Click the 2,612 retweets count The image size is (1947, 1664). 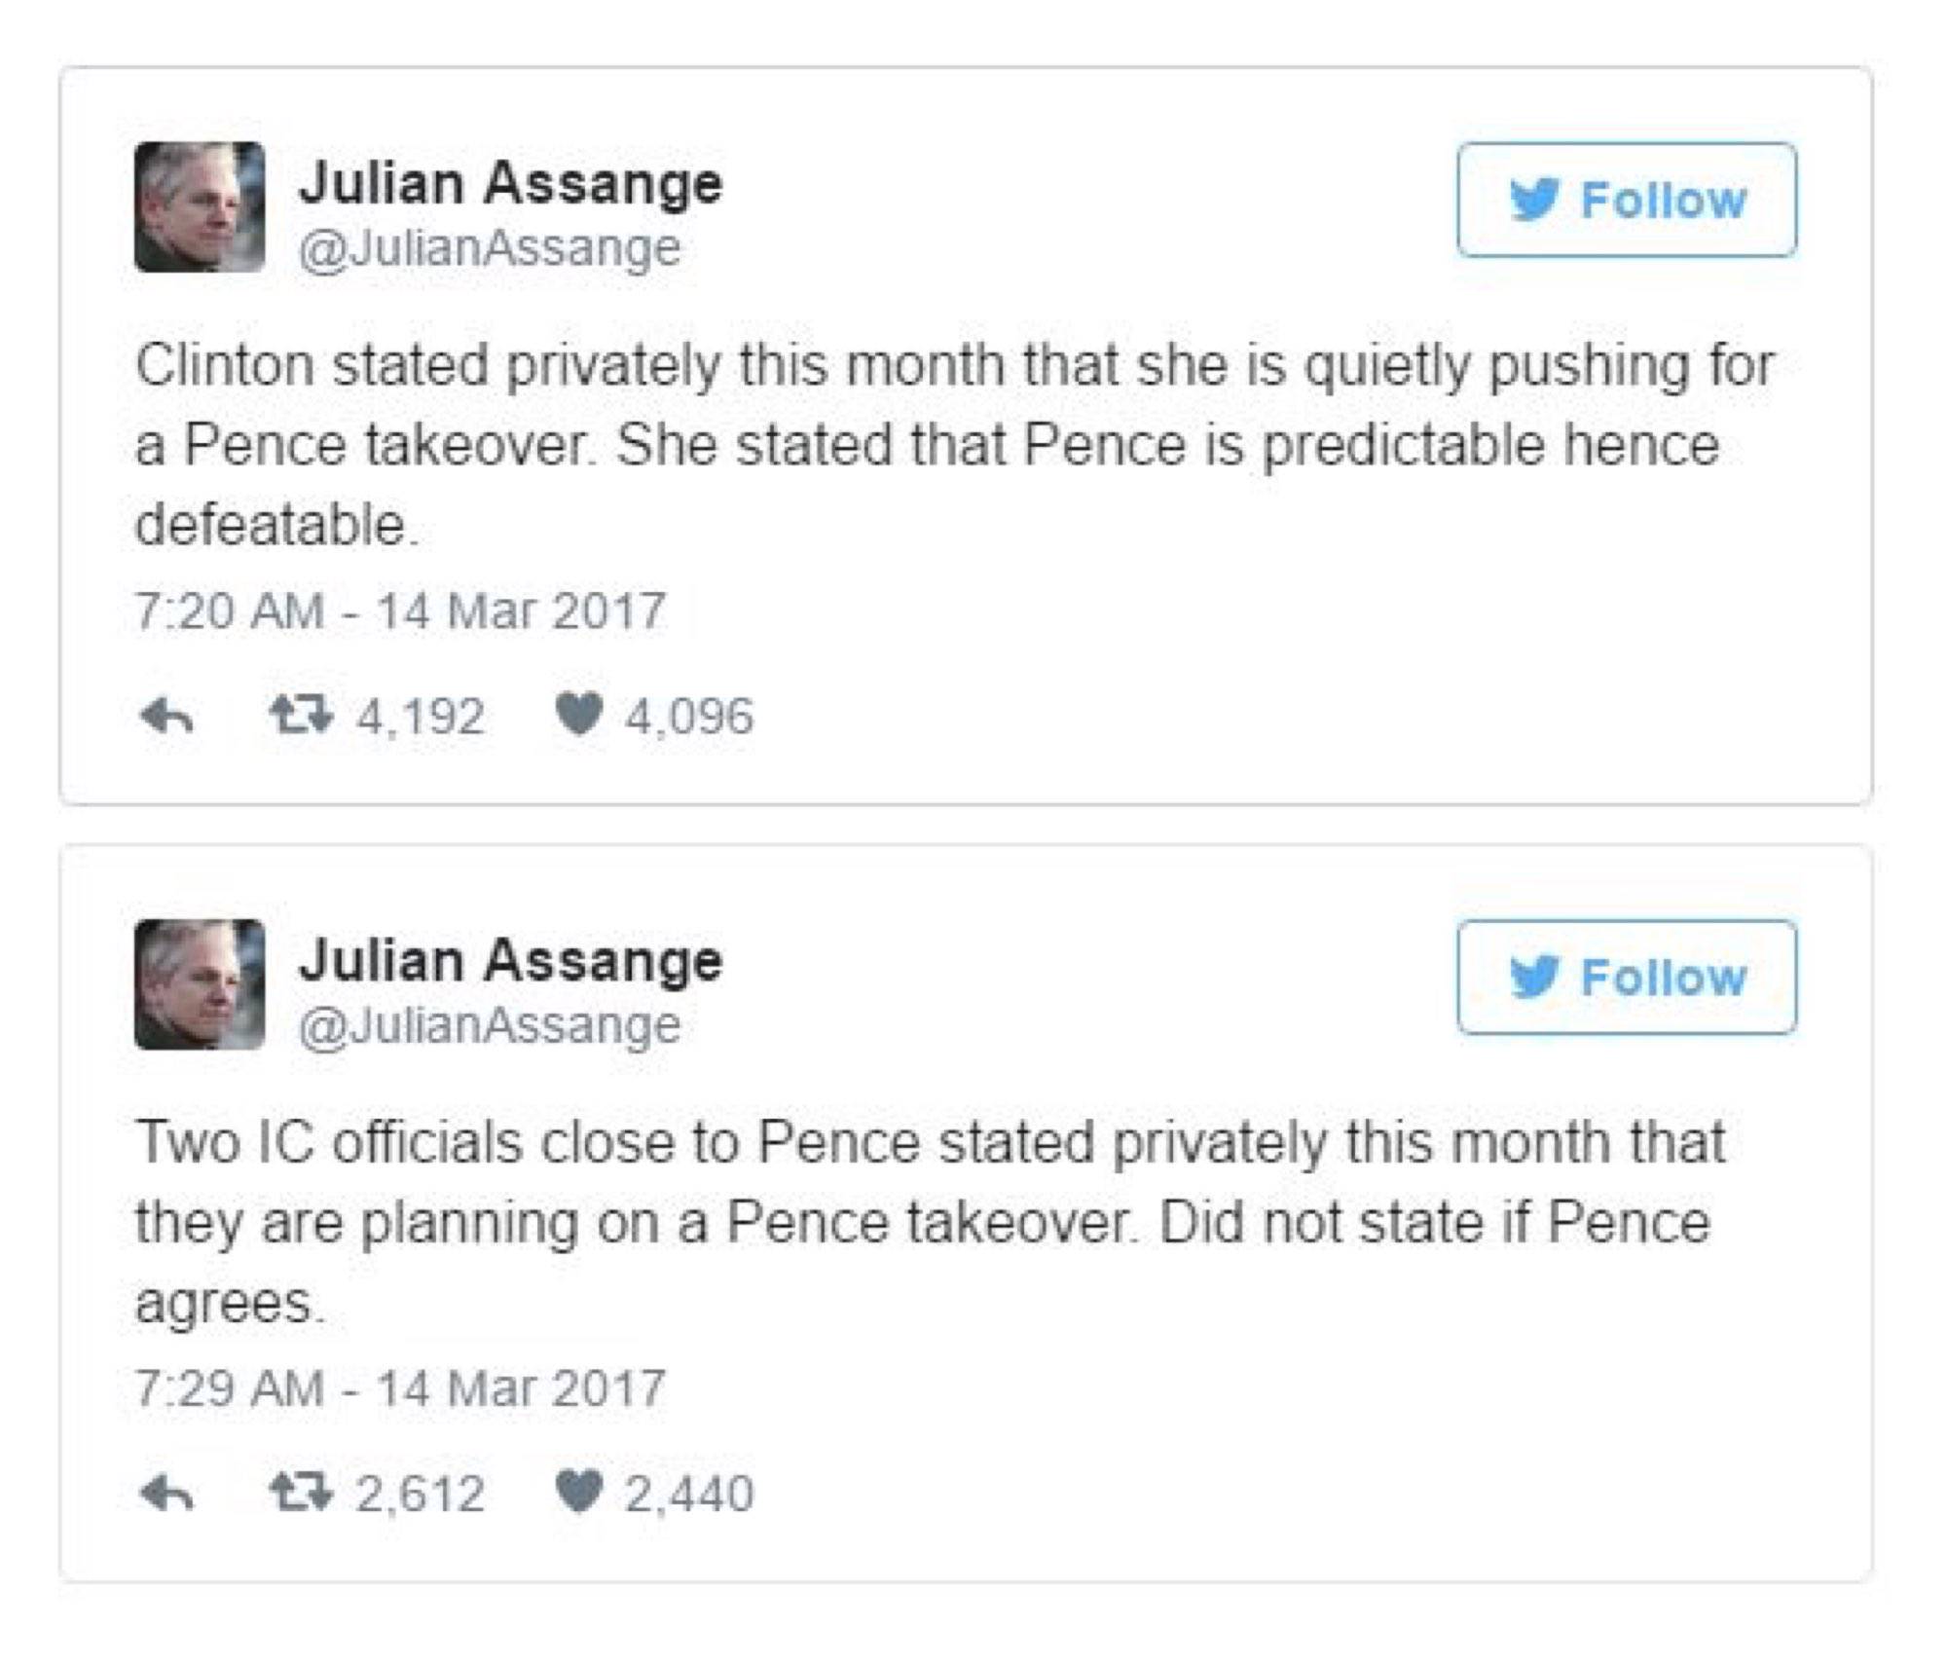420,1494
